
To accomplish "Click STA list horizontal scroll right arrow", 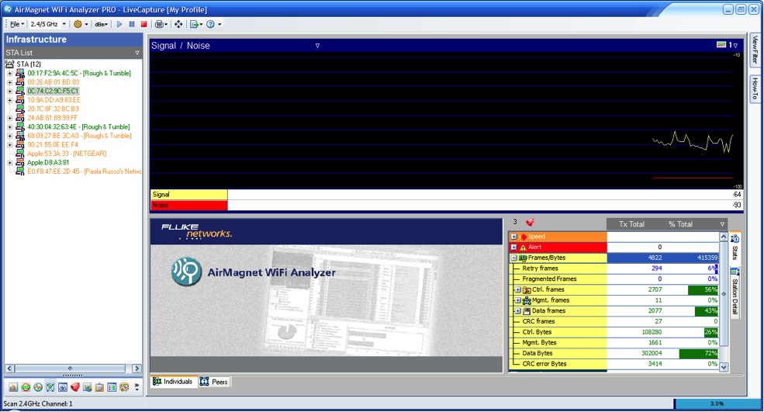I will pos(137,369).
